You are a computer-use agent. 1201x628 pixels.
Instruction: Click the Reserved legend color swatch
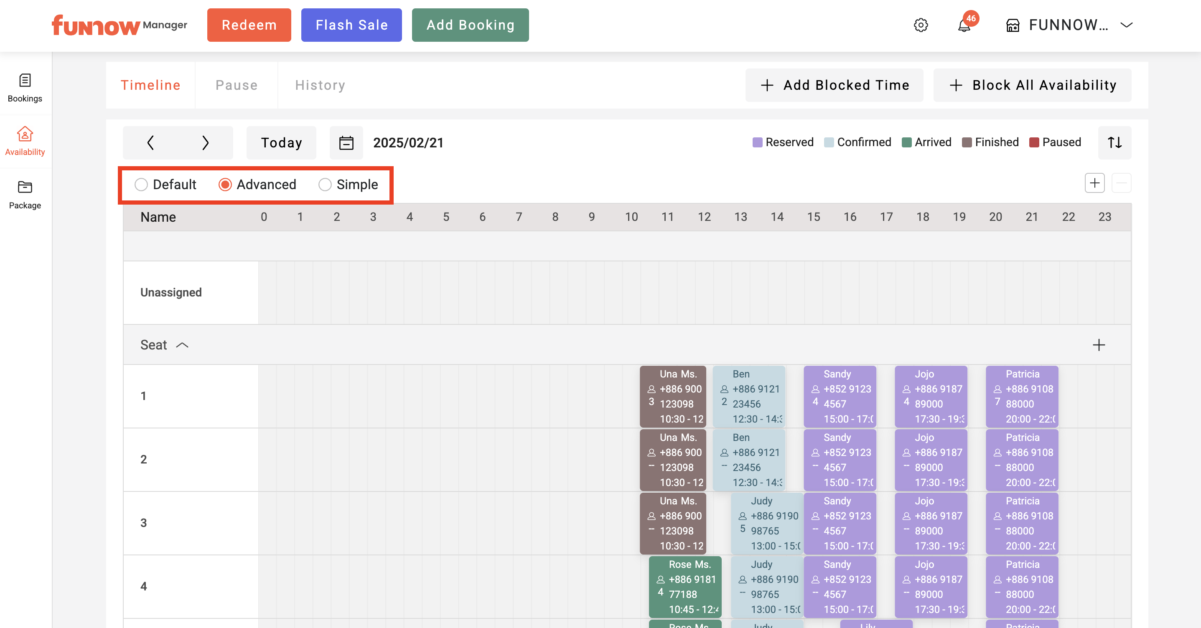[x=757, y=142]
